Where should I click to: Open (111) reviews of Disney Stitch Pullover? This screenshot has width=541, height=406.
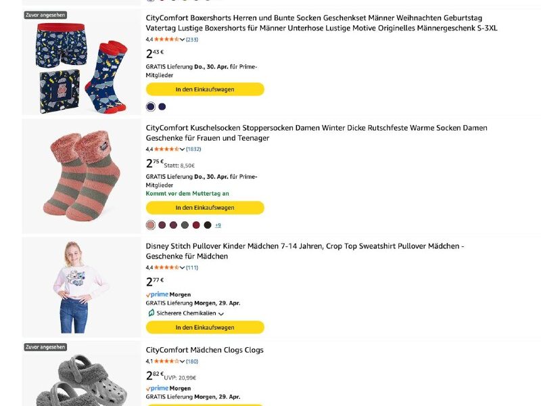coord(192,267)
